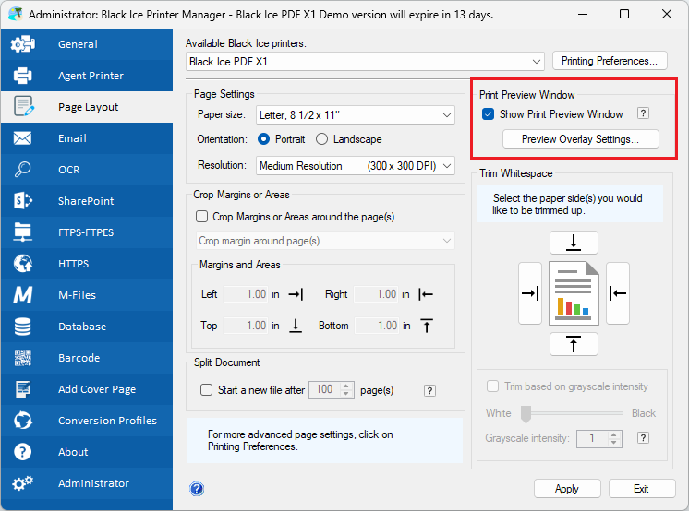Image resolution: width=689 pixels, height=511 pixels.
Task: Expand the Paper size dropdown
Action: click(356, 115)
